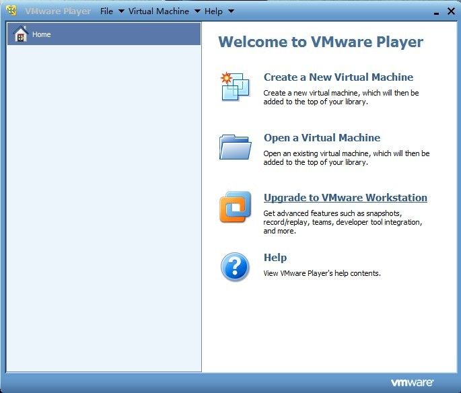This screenshot has height=393, width=461.
Task: Click the 'Create a new virtual machine, which' description
Action: pyautogui.click(x=341, y=98)
